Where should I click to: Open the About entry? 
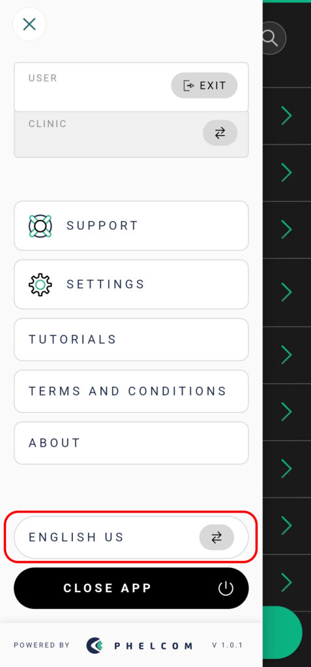tap(131, 443)
